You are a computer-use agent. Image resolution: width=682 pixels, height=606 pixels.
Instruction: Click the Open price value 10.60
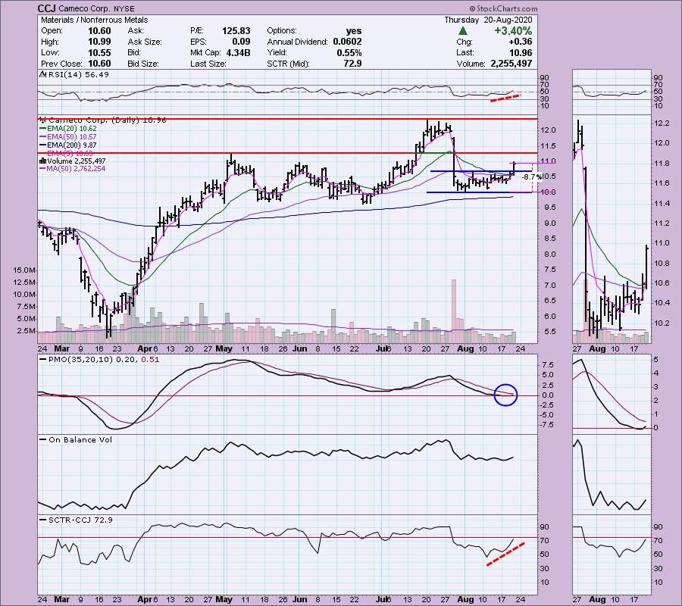click(x=99, y=31)
